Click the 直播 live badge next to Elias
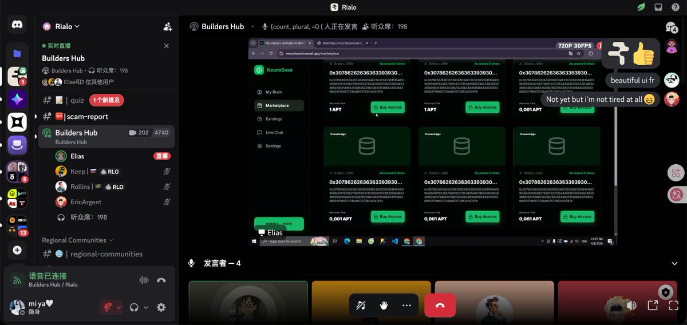Viewport: 687px width, 325px height. pyautogui.click(x=162, y=156)
